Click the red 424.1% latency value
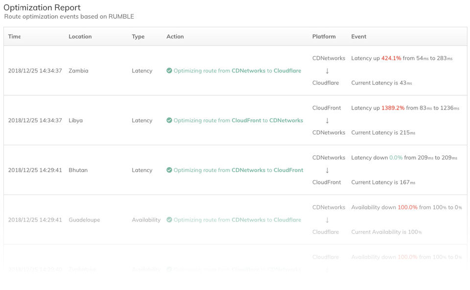Image resolution: width=470 pixels, height=290 pixels. point(391,58)
